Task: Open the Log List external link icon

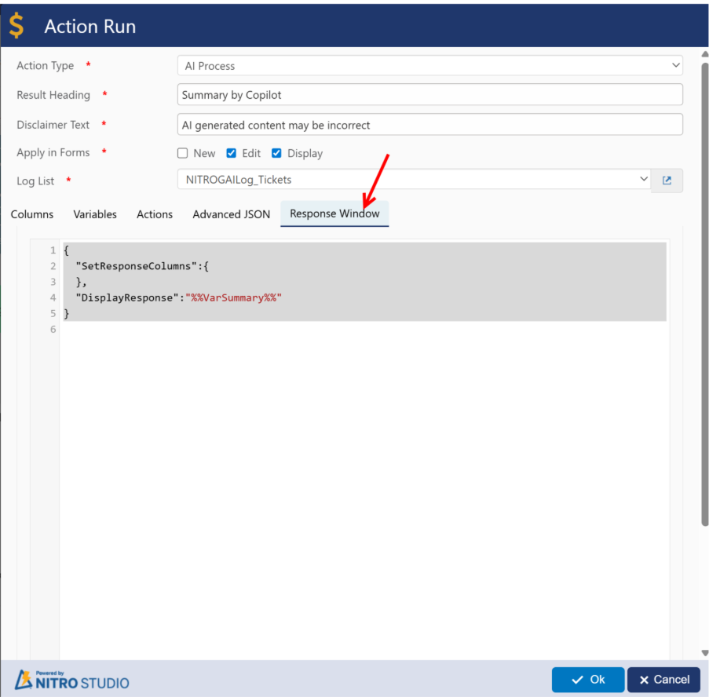Action: (667, 181)
